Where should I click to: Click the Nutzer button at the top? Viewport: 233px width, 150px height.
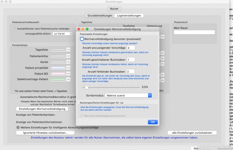pos(114,9)
